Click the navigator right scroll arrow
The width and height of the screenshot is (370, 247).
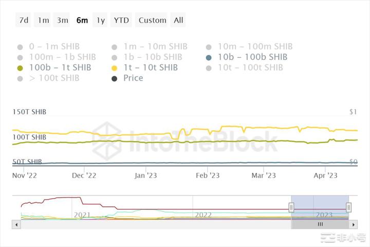[353, 224]
